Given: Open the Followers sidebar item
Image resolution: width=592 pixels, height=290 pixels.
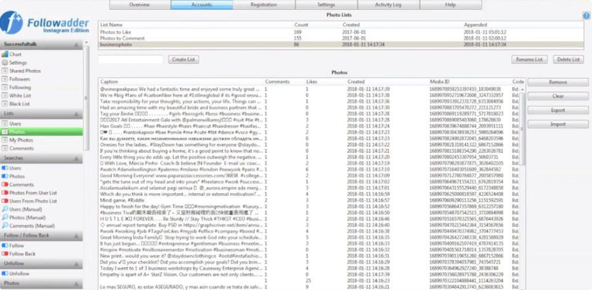Looking at the screenshot, I should (16, 79).
